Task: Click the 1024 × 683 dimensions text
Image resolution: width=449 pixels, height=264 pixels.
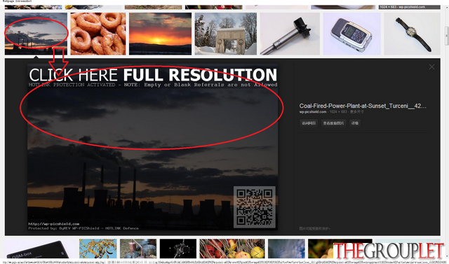Action: click(338, 112)
